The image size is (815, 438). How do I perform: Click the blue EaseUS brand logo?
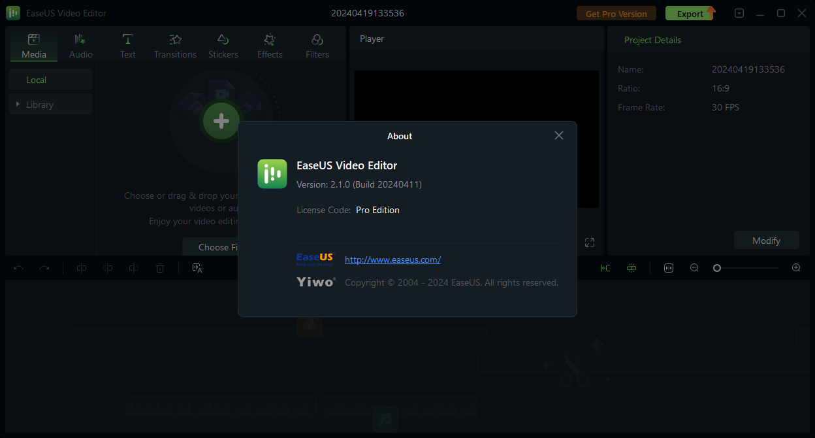(314, 260)
